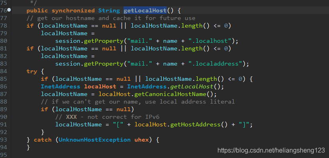The image size is (329, 158).
Task: Click 'getCanonicalHostName' method call
Action: tap(170, 94)
